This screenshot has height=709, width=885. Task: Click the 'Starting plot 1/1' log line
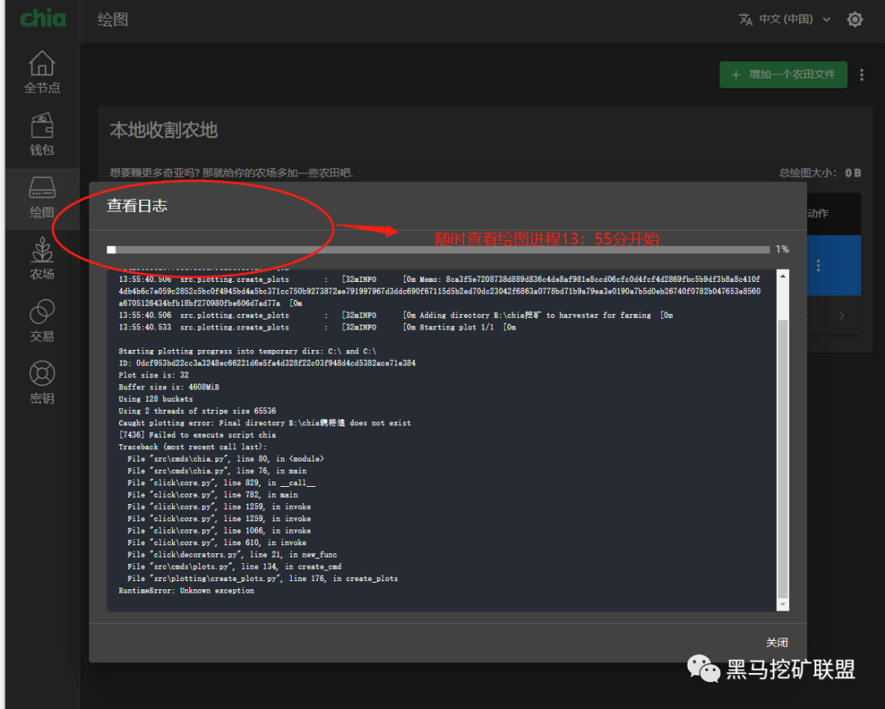pyautogui.click(x=317, y=327)
